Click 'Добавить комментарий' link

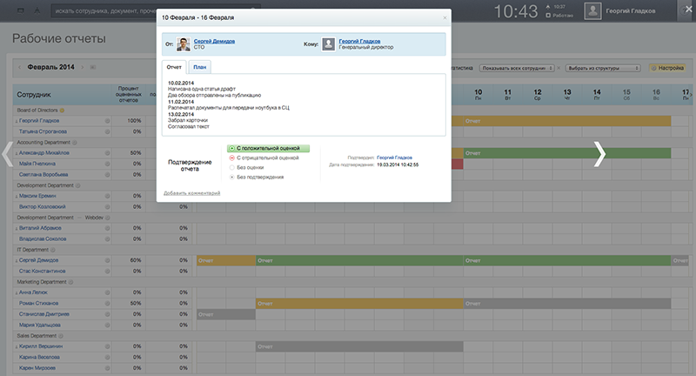click(191, 192)
